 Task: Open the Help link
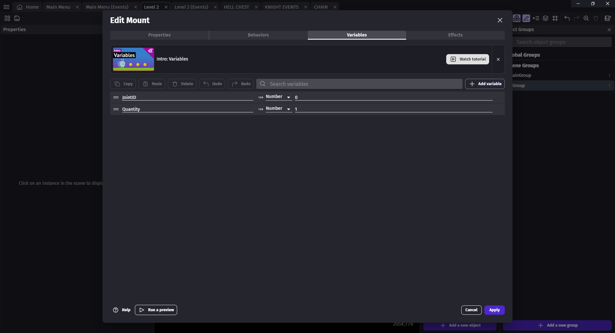[x=122, y=310]
